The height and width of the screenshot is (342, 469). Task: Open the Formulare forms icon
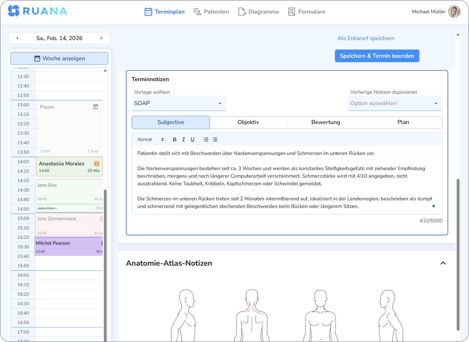(x=291, y=12)
